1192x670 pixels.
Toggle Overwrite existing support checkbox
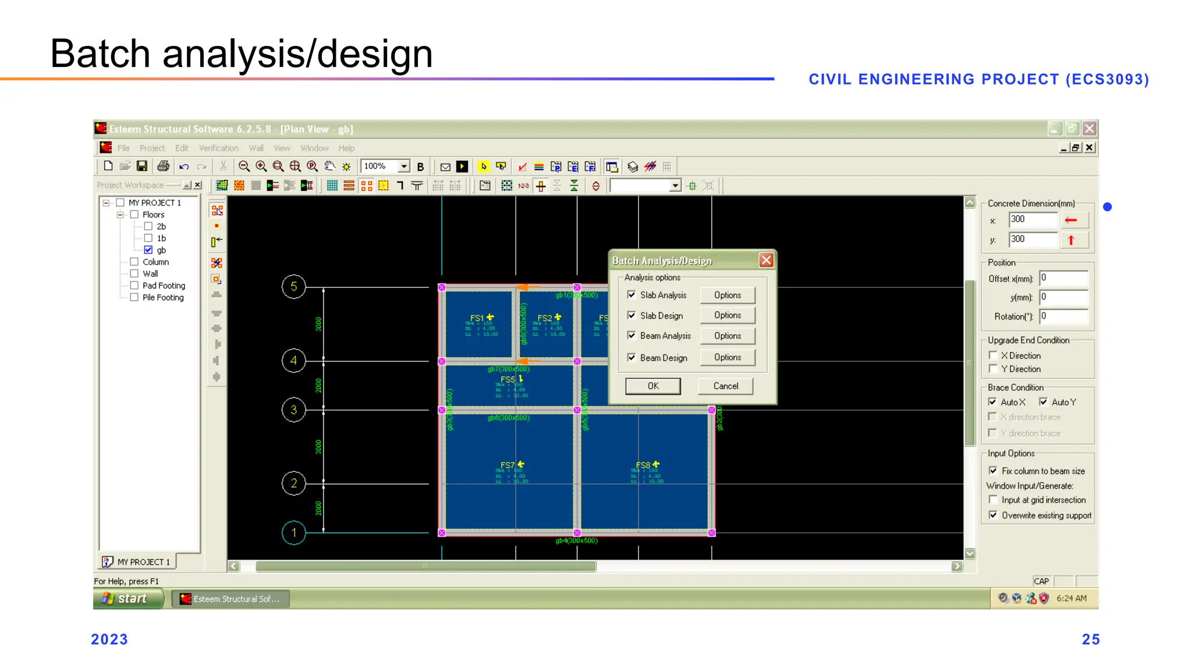[993, 515]
